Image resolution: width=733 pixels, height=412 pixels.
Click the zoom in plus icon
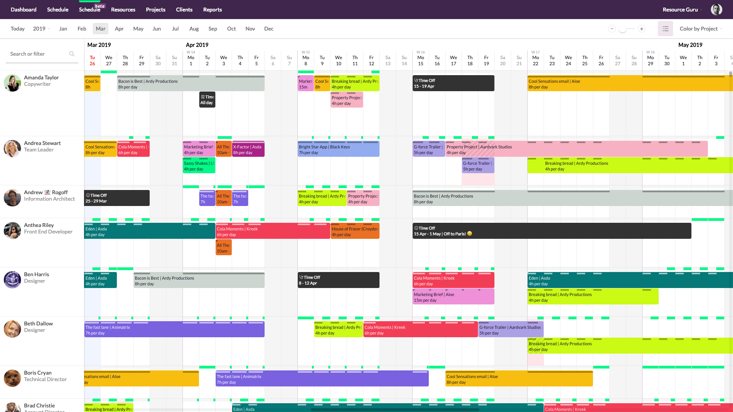[x=643, y=29]
